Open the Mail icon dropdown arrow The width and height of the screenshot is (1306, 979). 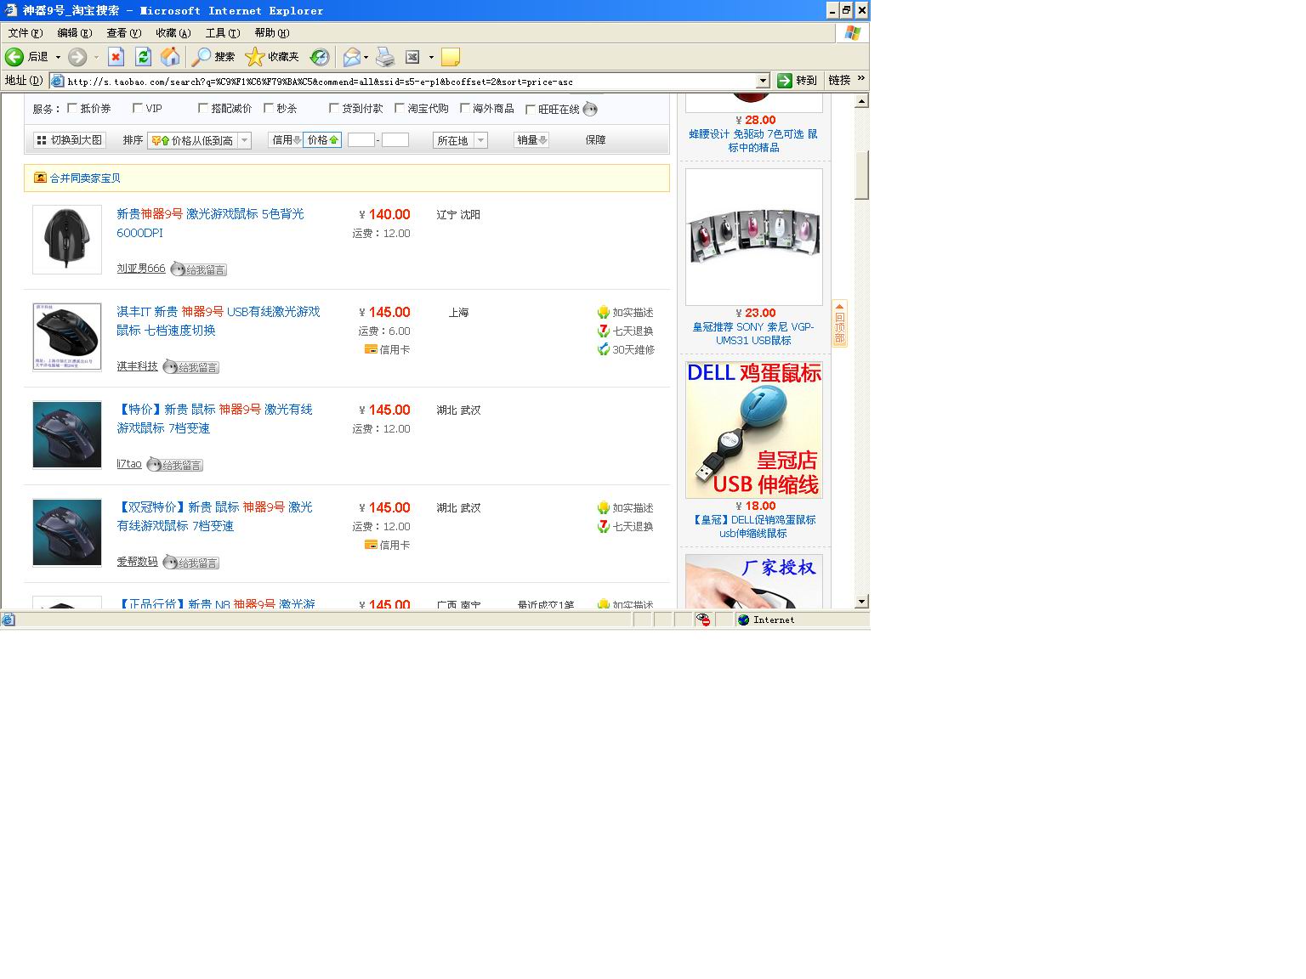pos(366,57)
